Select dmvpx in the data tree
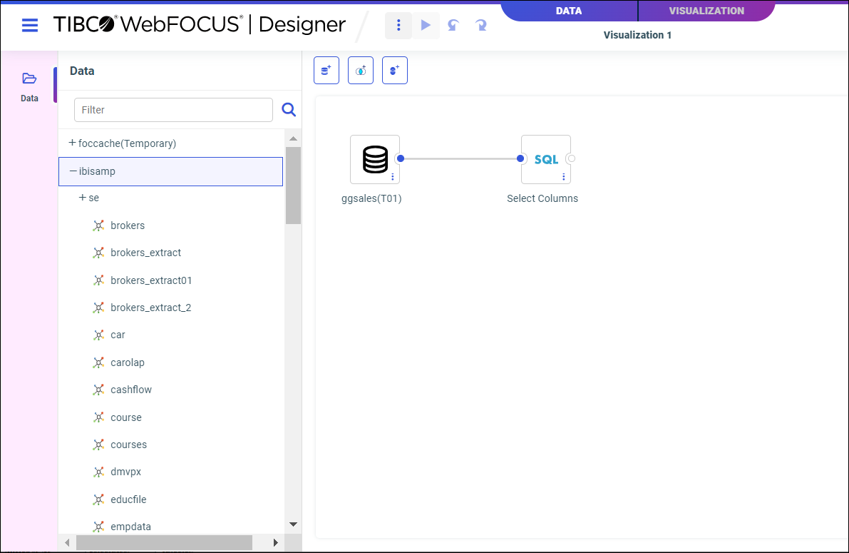This screenshot has height=553, width=849. [x=125, y=472]
